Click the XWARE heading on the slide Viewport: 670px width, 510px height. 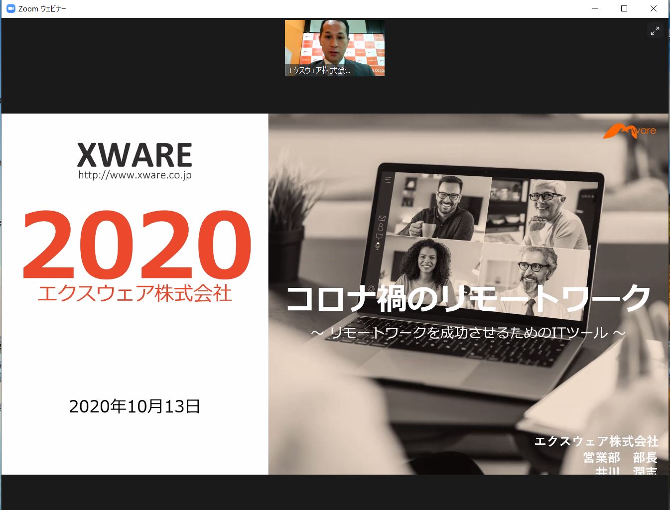click(x=134, y=154)
